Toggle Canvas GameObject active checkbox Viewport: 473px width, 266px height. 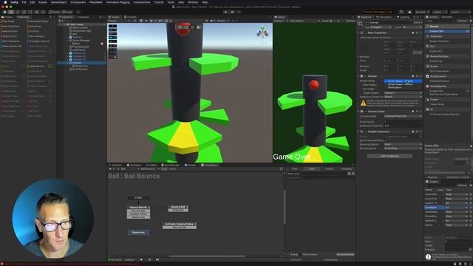[x=367, y=23]
